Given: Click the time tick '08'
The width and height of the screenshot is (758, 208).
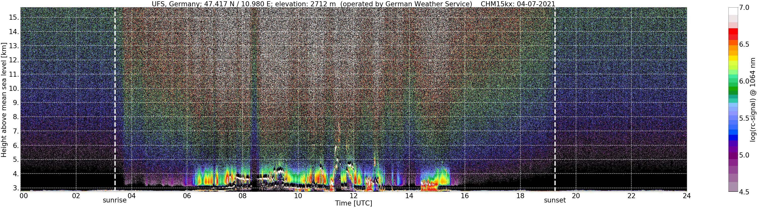Looking at the screenshot, I should click(x=242, y=196).
